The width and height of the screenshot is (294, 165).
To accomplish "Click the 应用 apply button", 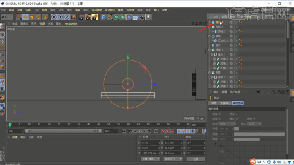I will tap(196, 158).
